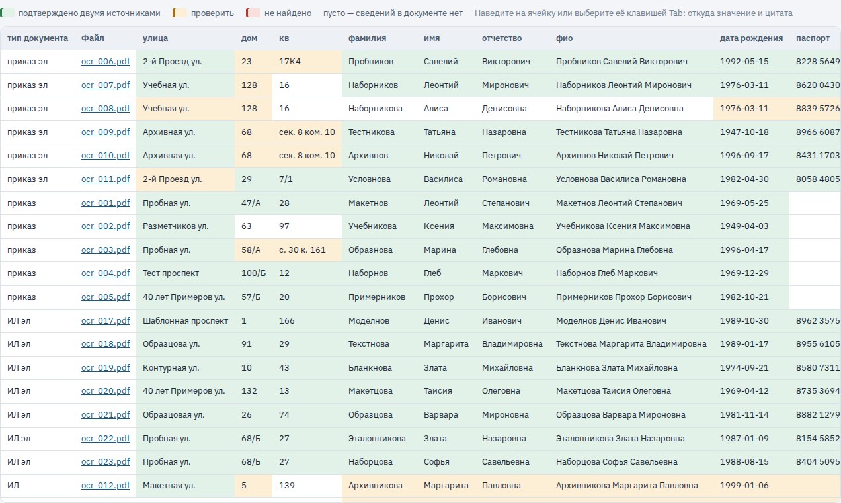Select the birth date "1982-10-21"
Image resolution: width=841 pixels, height=503 pixels.
click(751, 297)
